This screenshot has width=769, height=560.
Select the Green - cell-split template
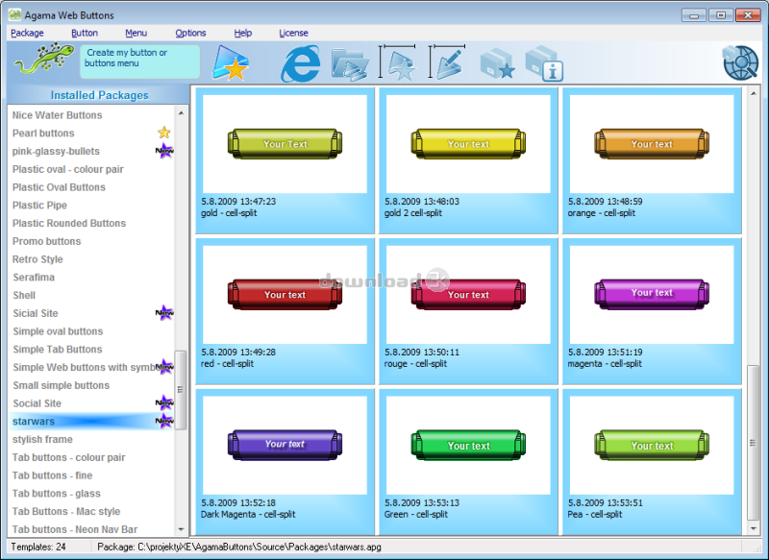click(x=468, y=461)
